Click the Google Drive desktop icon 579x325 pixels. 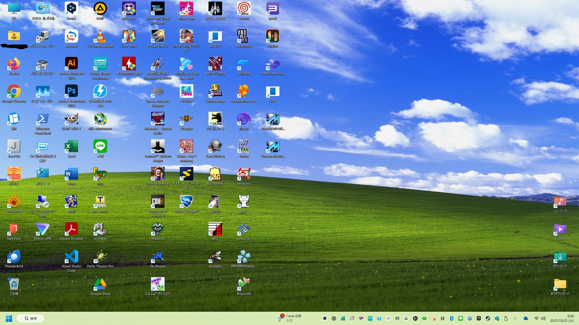[100, 284]
